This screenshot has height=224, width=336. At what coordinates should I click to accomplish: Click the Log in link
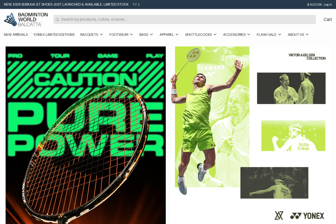click(328, 4)
